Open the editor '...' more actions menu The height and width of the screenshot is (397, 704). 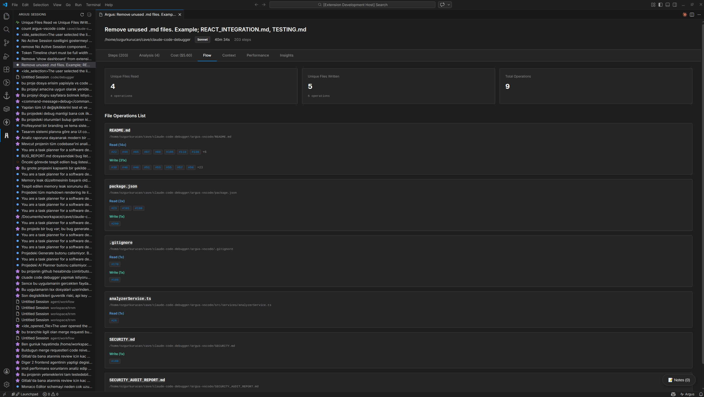tap(699, 15)
